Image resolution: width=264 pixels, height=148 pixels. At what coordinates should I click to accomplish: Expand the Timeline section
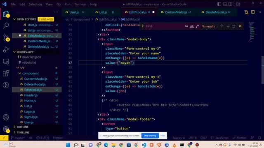[14, 132]
